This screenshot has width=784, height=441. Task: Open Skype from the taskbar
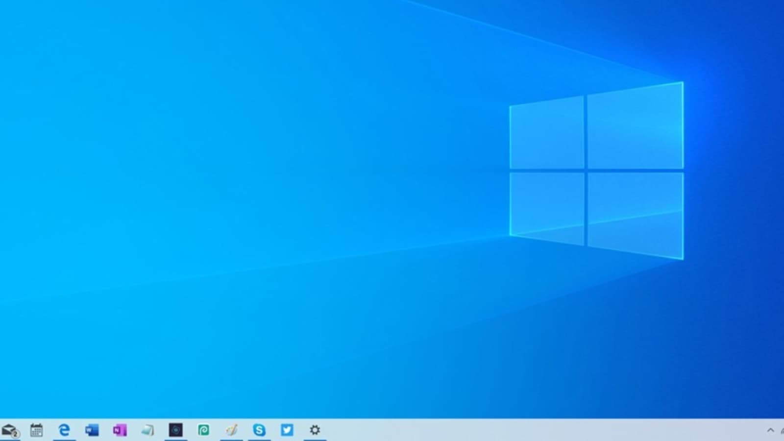click(259, 430)
